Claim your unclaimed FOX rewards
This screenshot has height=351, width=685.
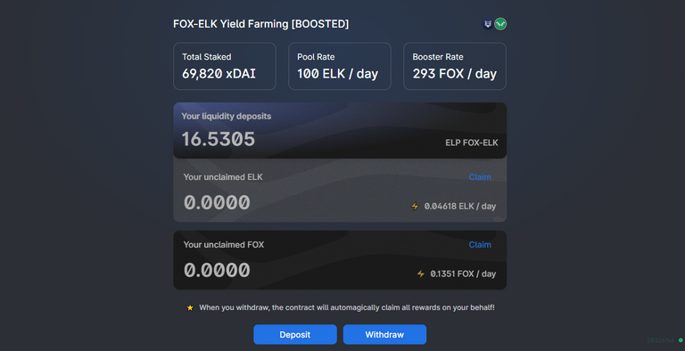[480, 244]
